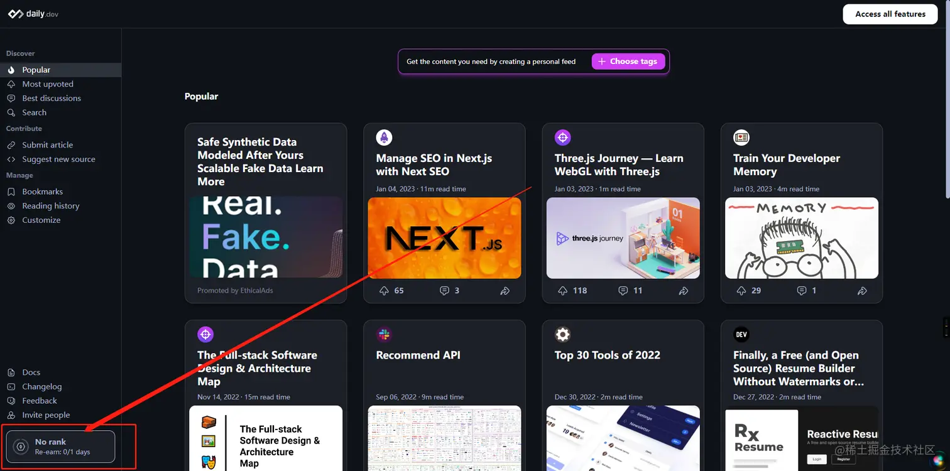Click the link icon beside Submit article
This screenshot has width=950, height=471.
[x=11, y=144]
